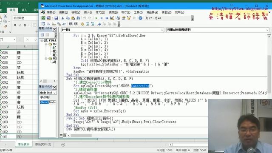Save the VBA project with the floppy icon
Screen dimensions: 272x153
[56, 18]
